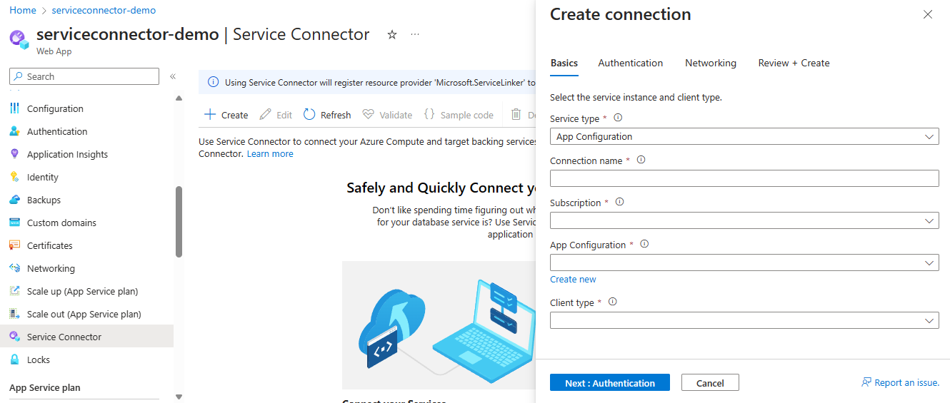Click the sidebar scroll down arrow
Screen dimensions: 950x403
179,397
